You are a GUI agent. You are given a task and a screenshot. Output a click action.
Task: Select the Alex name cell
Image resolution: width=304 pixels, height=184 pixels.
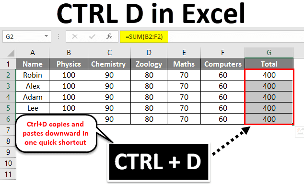33,86
